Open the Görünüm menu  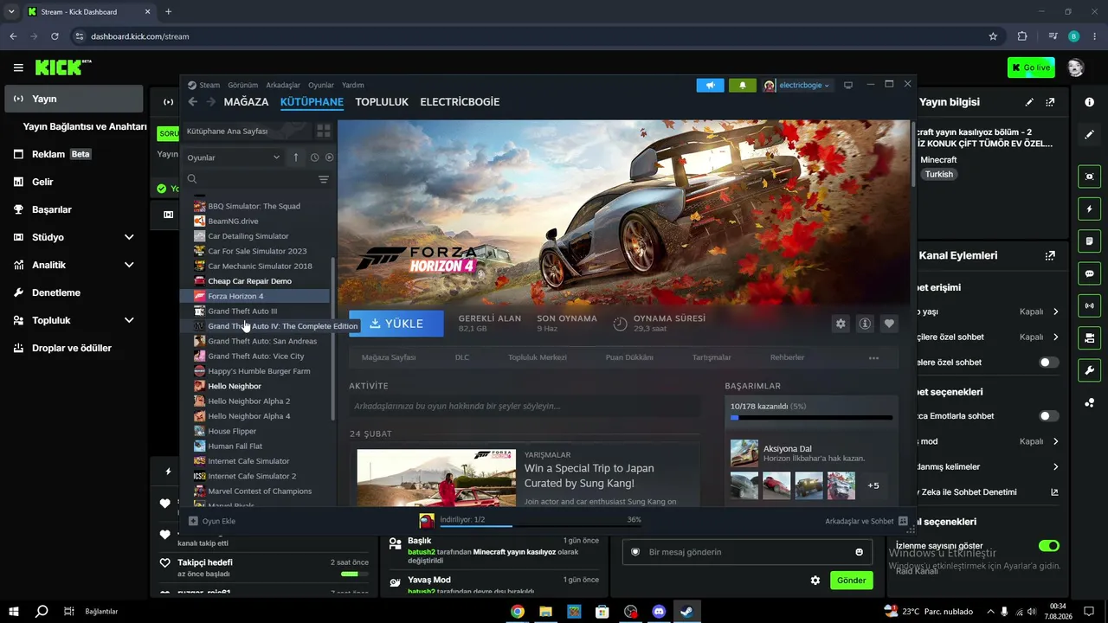[x=243, y=85]
